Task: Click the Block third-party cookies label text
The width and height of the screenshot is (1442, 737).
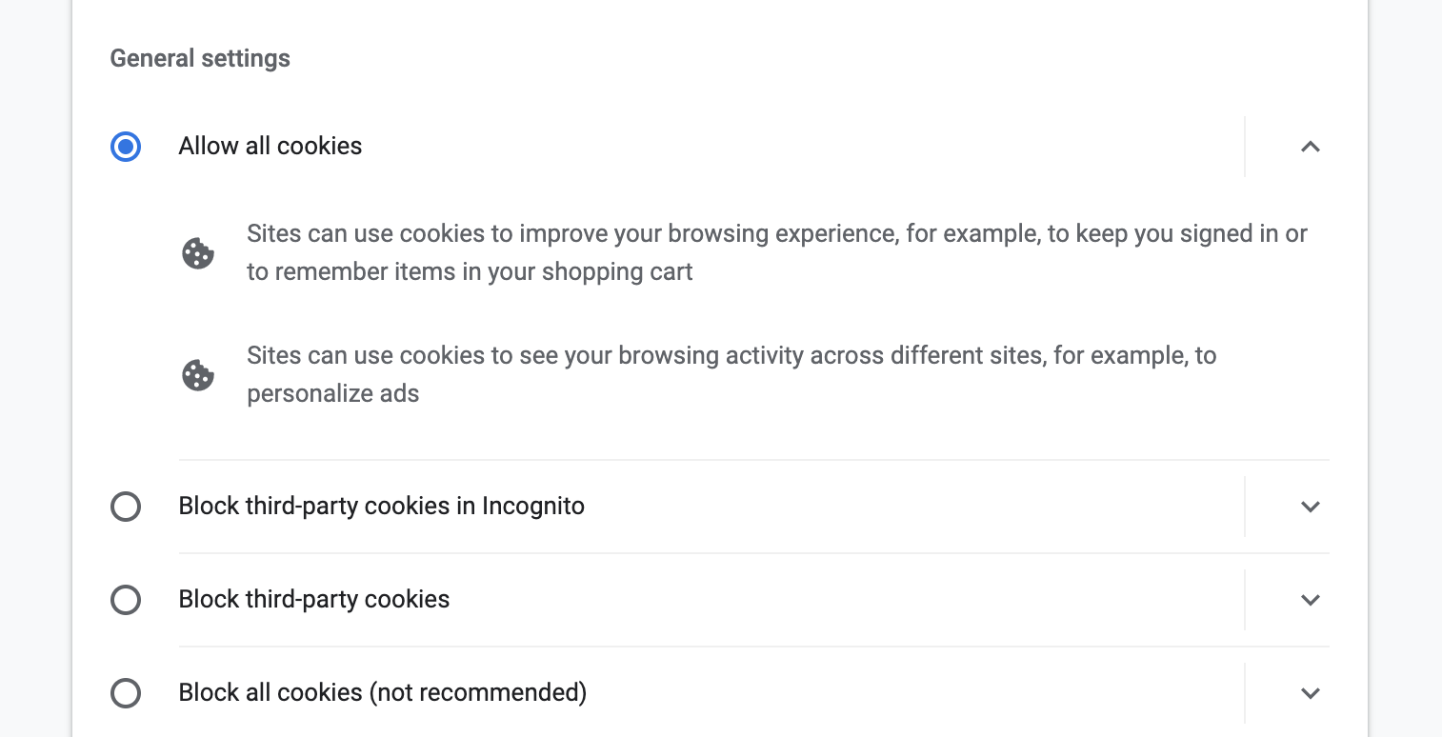Action: pos(314,600)
